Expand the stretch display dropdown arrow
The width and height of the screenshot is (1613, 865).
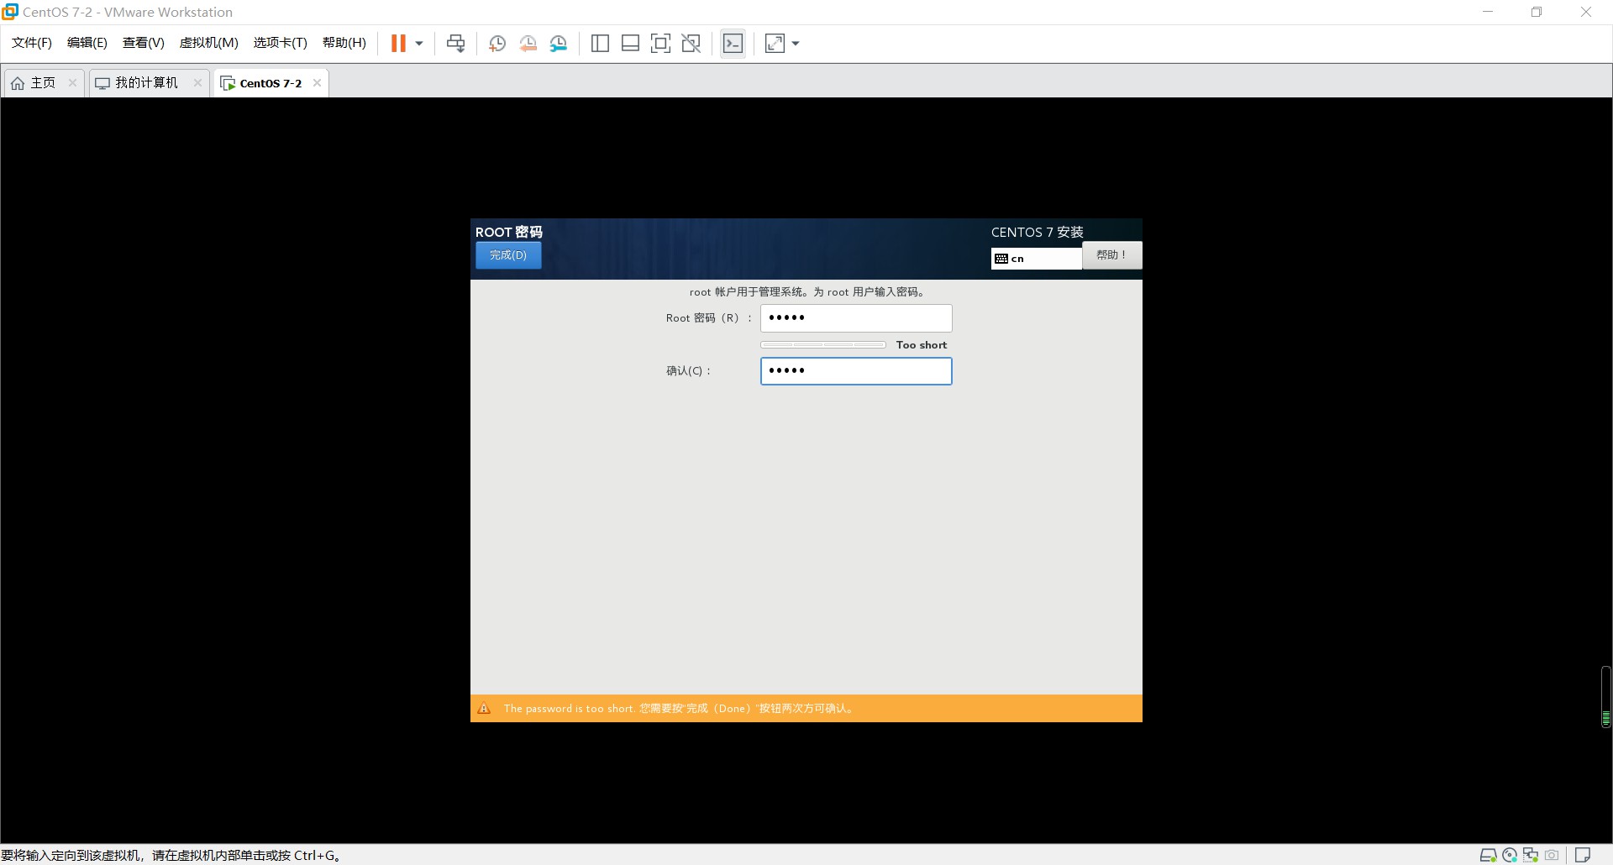pos(796,44)
